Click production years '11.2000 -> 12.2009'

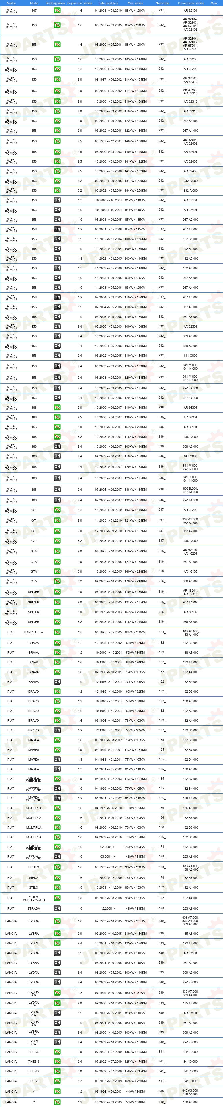(x=108, y=878)
